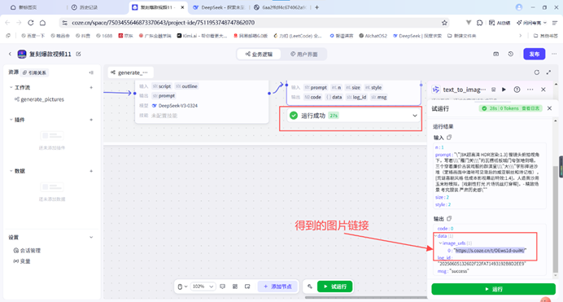Click the horizontal canvas scrollbar

pos(366,297)
